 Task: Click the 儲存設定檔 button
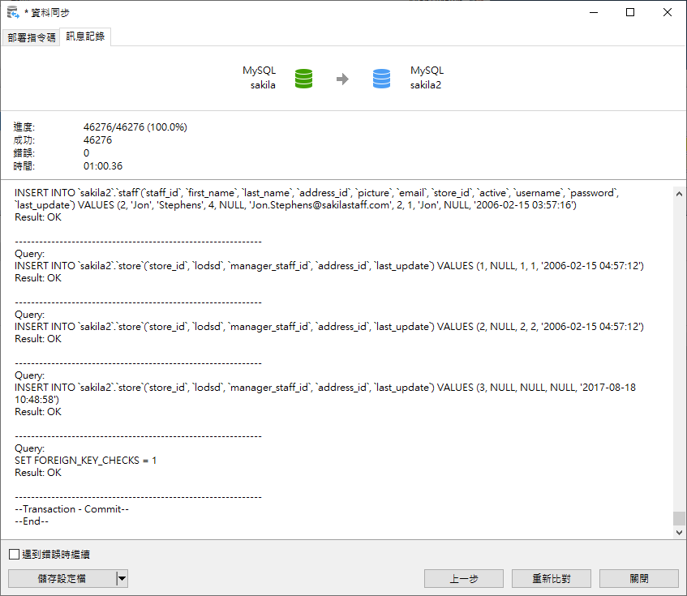click(62, 578)
